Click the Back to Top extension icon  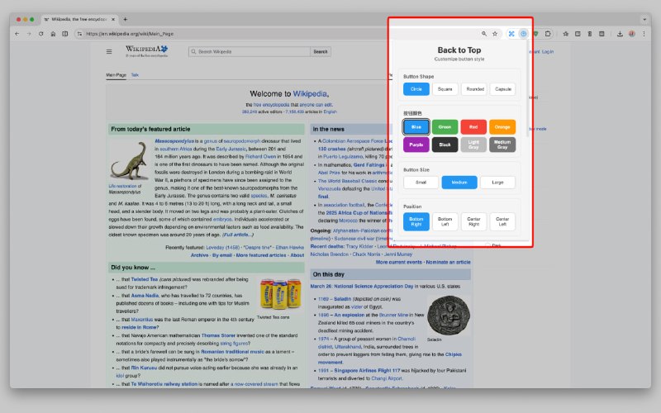[x=523, y=34]
